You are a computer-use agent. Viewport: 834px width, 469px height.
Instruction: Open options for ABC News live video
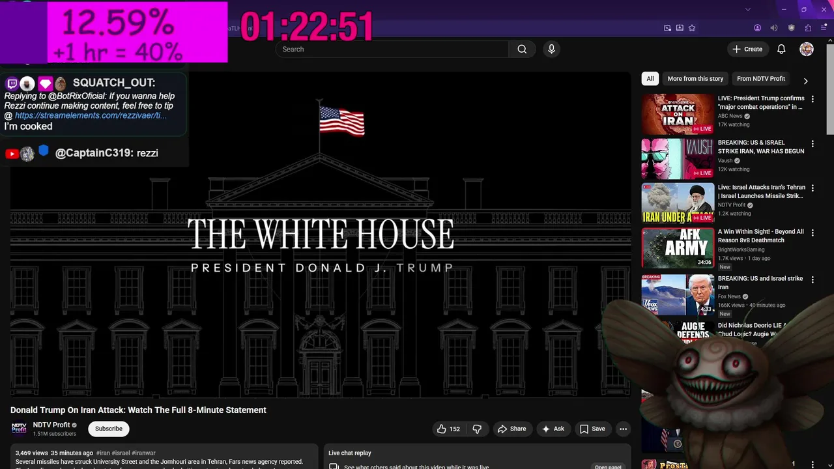812,99
